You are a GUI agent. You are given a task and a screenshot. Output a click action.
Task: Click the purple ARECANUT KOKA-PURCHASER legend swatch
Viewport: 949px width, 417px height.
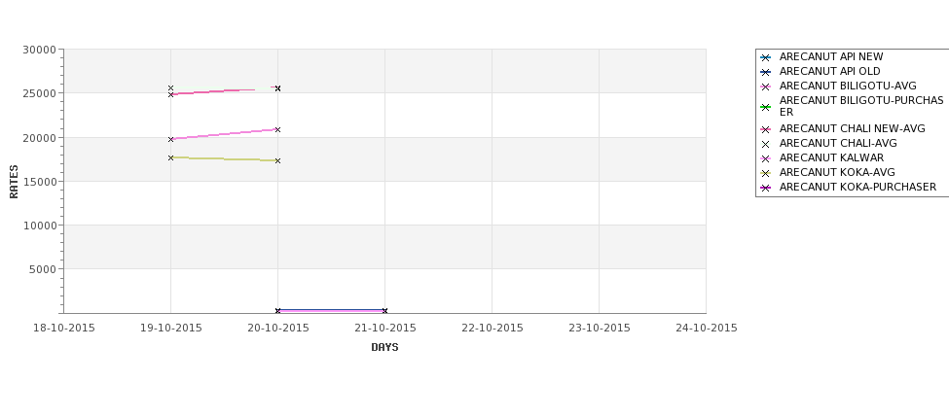[766, 188]
